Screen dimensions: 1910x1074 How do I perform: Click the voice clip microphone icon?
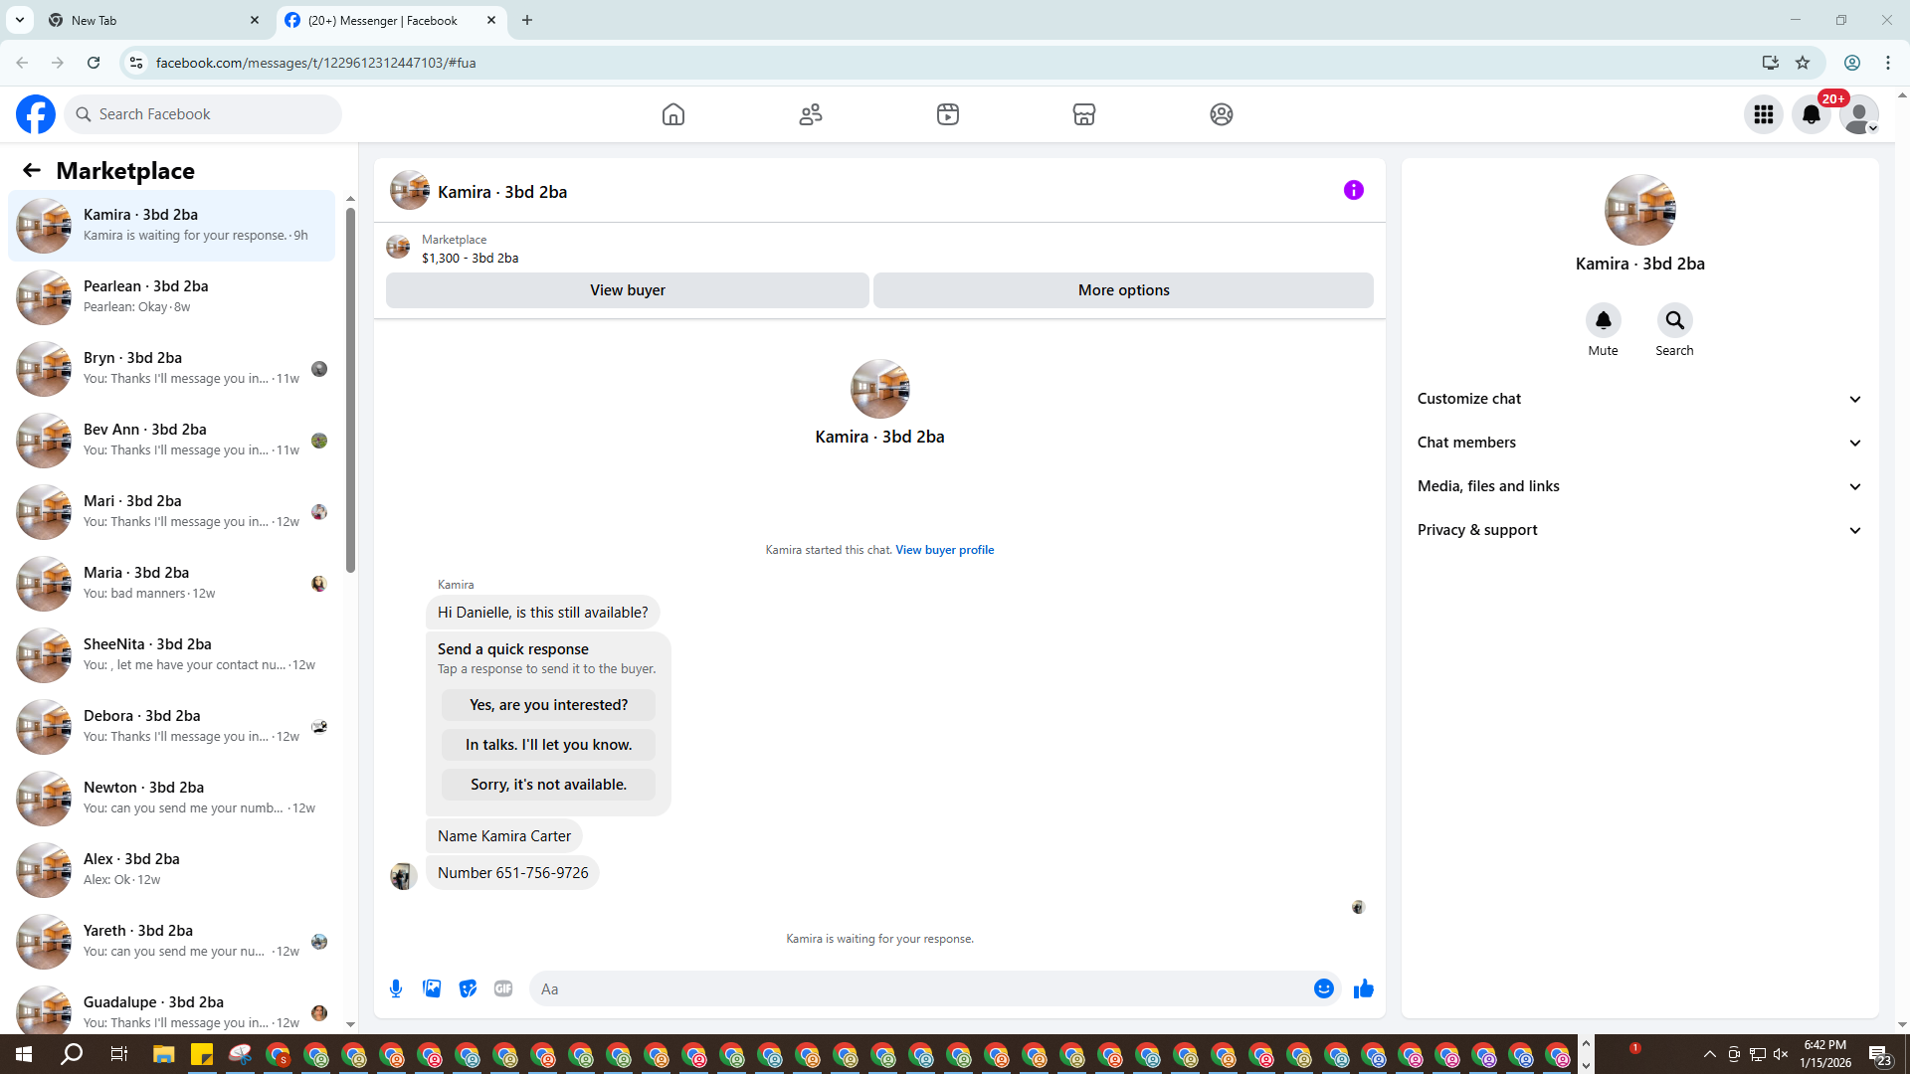coord(396,988)
